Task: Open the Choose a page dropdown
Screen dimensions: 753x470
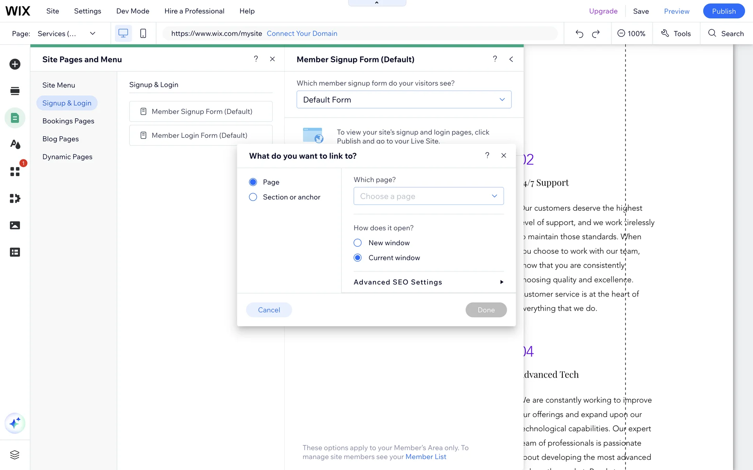Action: click(428, 196)
